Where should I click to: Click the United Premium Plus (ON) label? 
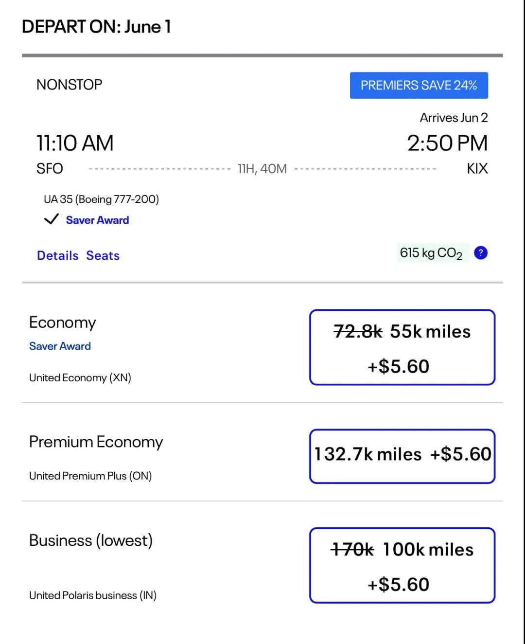90,476
